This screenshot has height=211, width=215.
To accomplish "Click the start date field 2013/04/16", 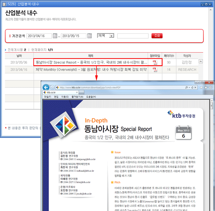I will (39, 36).
